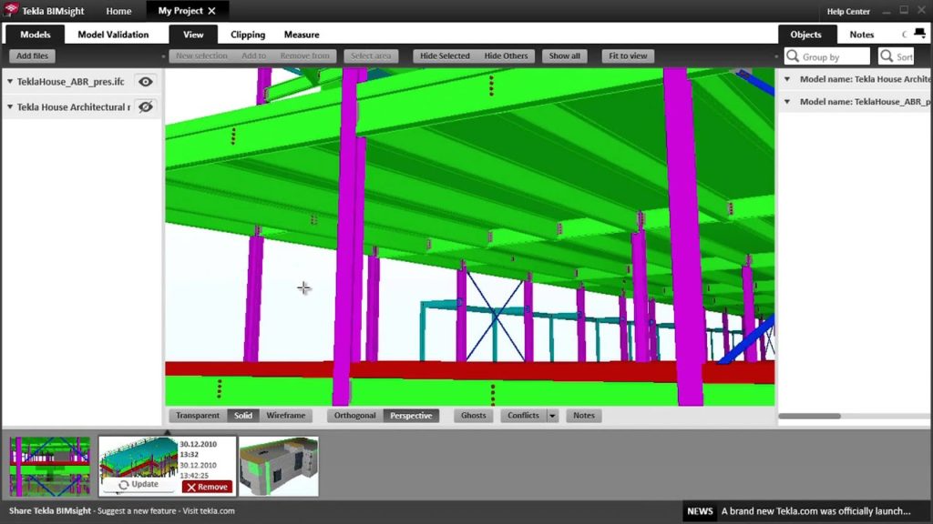Collapse the TeklaHouse_ABR_pres.ifc tree row
This screenshot has height=524, width=933.
(x=10, y=81)
